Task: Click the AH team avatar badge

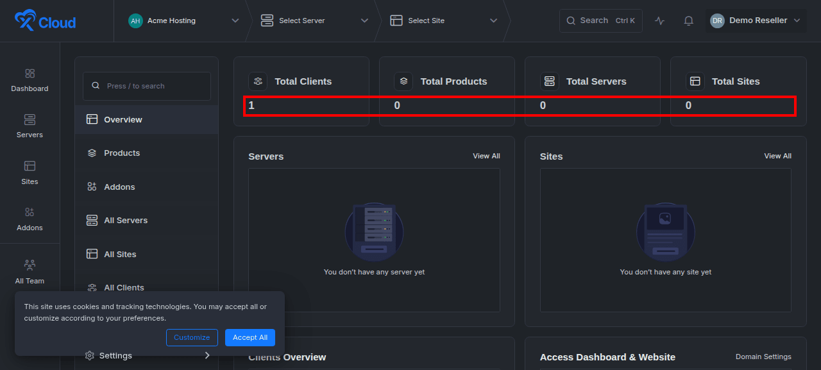Action: point(135,21)
